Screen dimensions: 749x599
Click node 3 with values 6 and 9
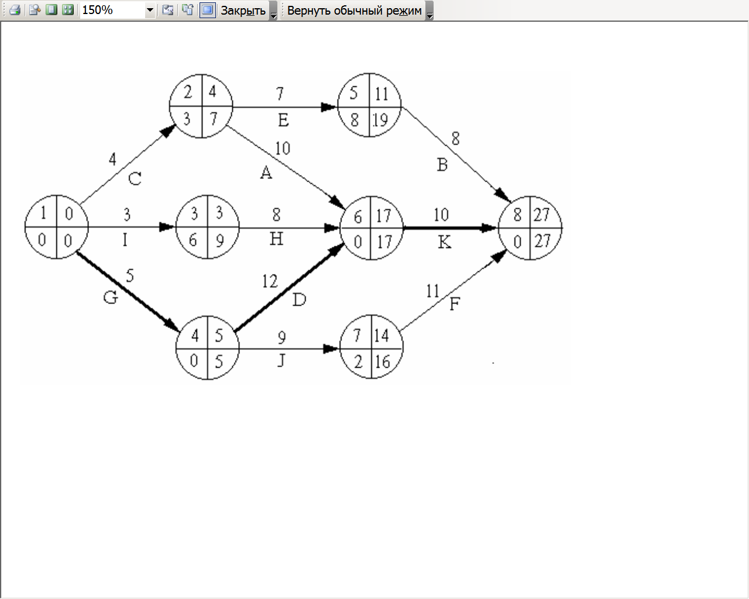pos(208,227)
